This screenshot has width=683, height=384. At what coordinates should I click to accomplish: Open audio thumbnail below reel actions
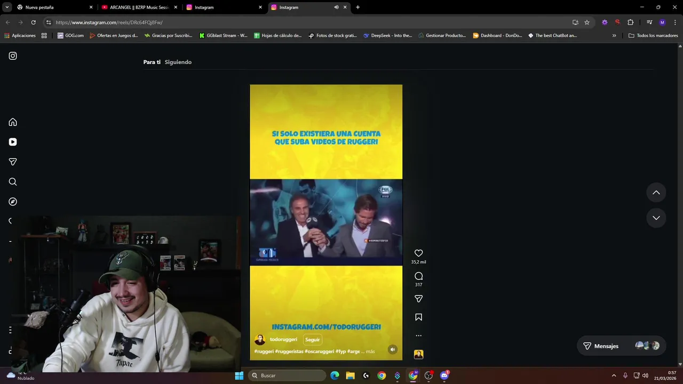pyautogui.click(x=418, y=354)
